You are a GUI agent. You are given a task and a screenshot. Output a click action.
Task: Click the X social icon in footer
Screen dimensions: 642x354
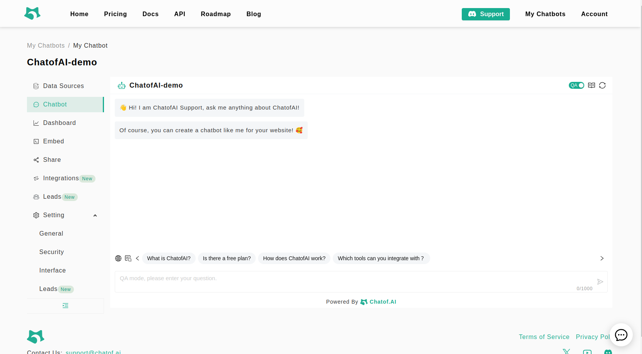coord(566,351)
